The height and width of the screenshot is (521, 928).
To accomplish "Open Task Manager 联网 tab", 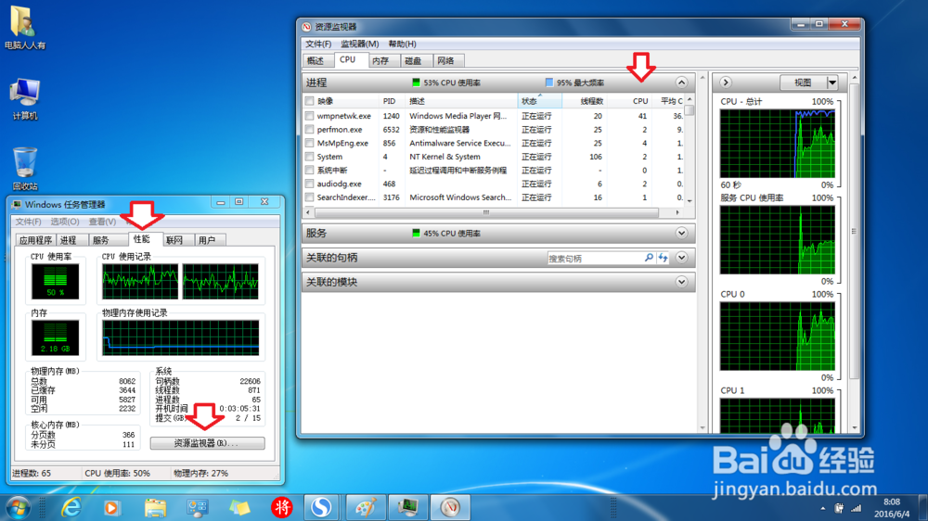I will click(x=176, y=240).
